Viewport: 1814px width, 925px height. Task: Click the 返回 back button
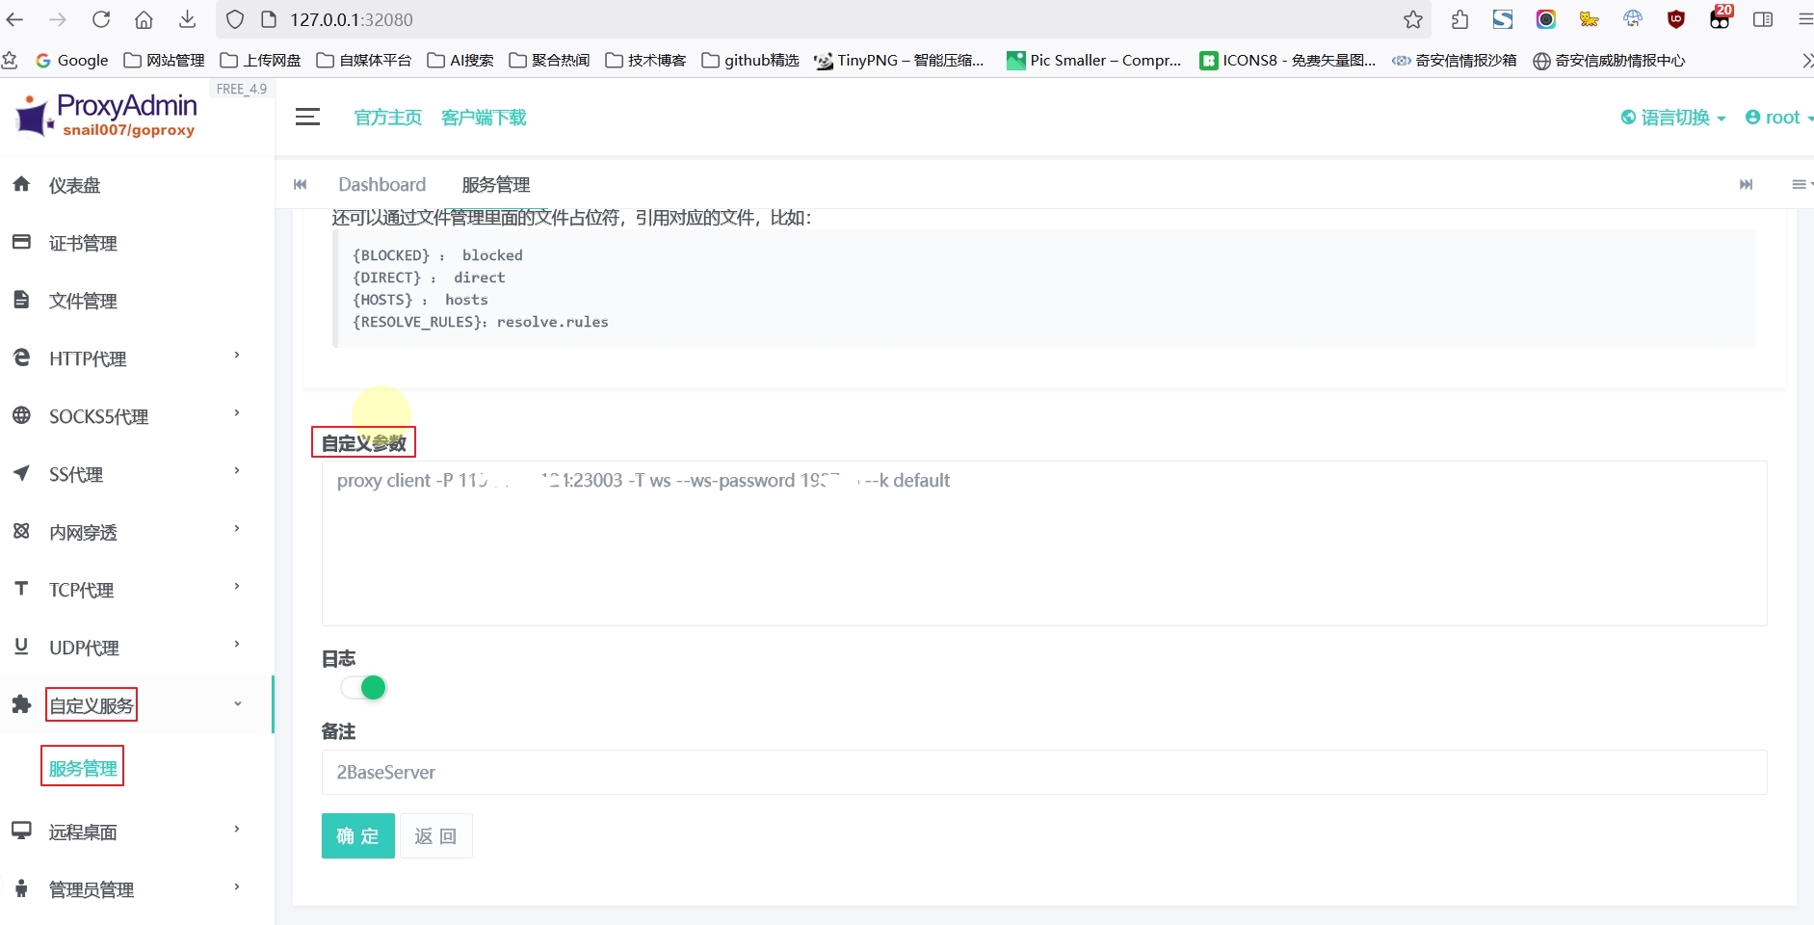(x=435, y=835)
